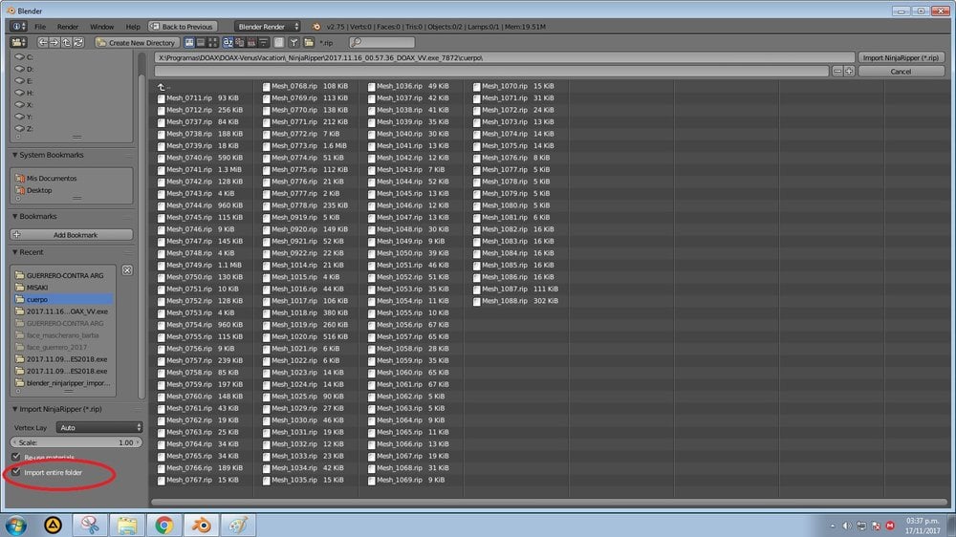The height and width of the screenshot is (537, 956).
Task: Open Windows Start menu
Action: point(16,525)
